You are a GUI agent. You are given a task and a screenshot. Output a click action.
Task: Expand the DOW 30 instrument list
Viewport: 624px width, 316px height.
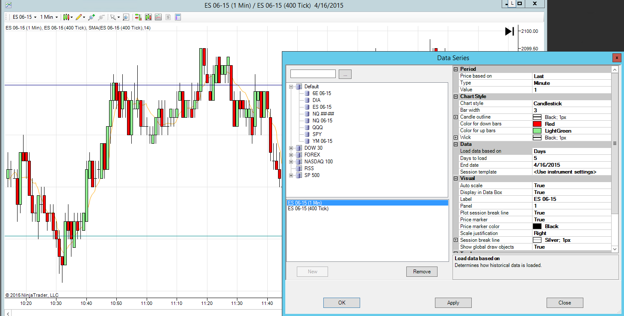[x=291, y=148]
